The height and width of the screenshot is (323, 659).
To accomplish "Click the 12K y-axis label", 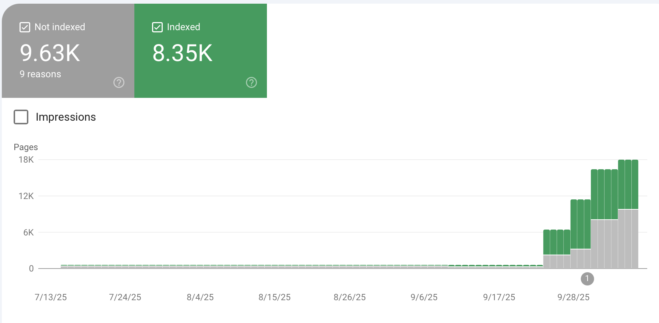I will coord(26,196).
